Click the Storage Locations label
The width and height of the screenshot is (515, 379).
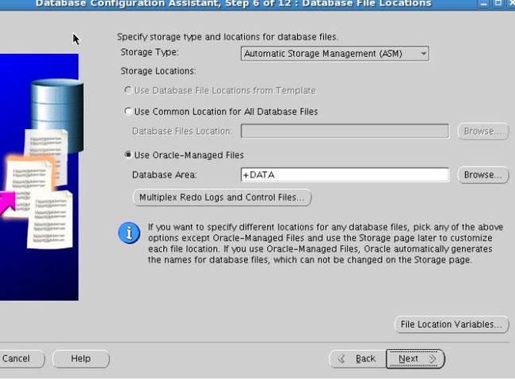pyautogui.click(x=158, y=71)
